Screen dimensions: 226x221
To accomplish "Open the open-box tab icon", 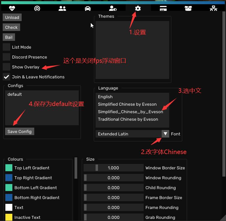I will click(x=188, y=8).
